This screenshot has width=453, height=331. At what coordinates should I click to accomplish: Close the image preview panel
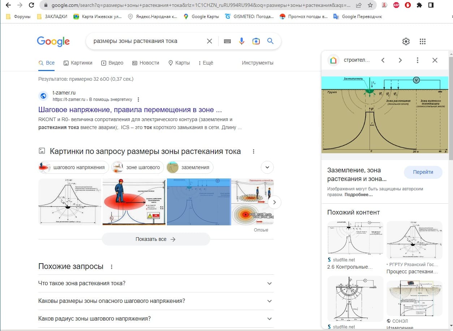(x=435, y=60)
